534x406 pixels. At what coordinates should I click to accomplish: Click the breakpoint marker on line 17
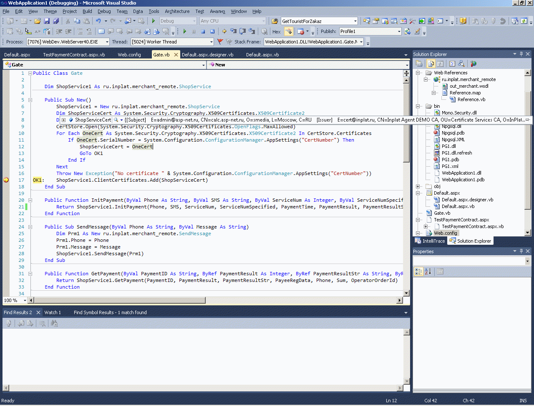(6, 180)
